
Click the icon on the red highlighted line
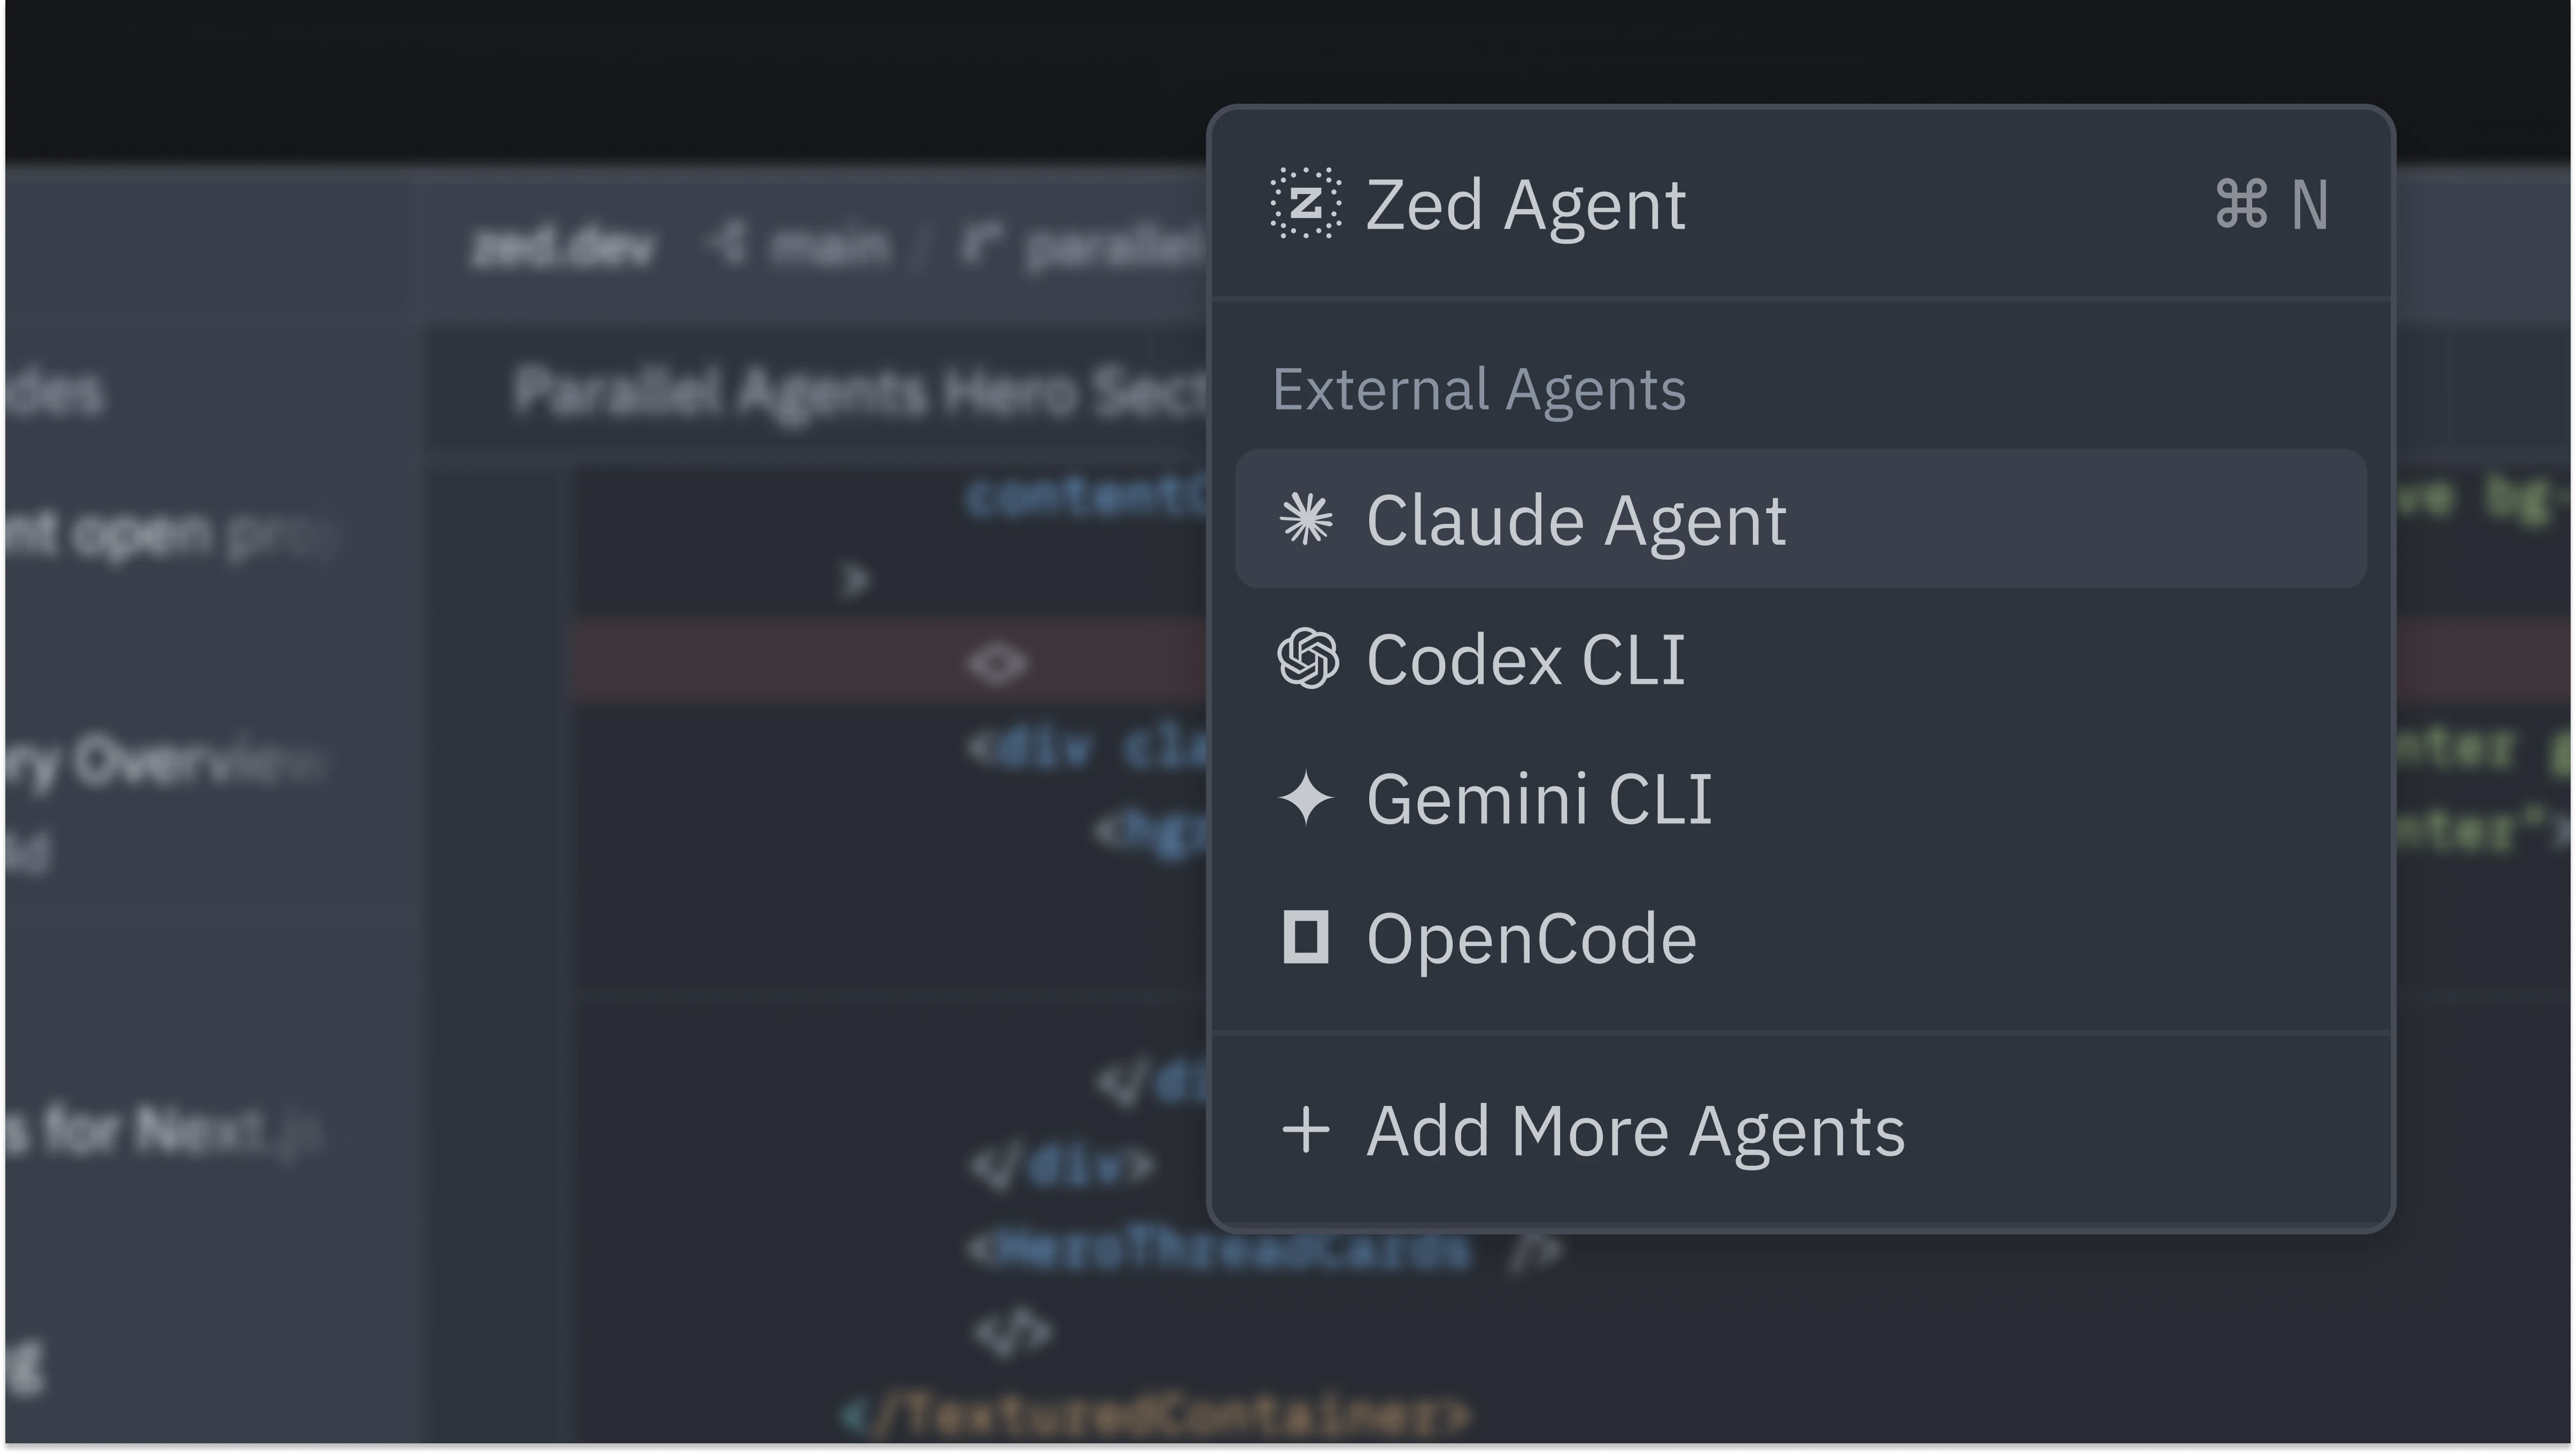click(997, 663)
